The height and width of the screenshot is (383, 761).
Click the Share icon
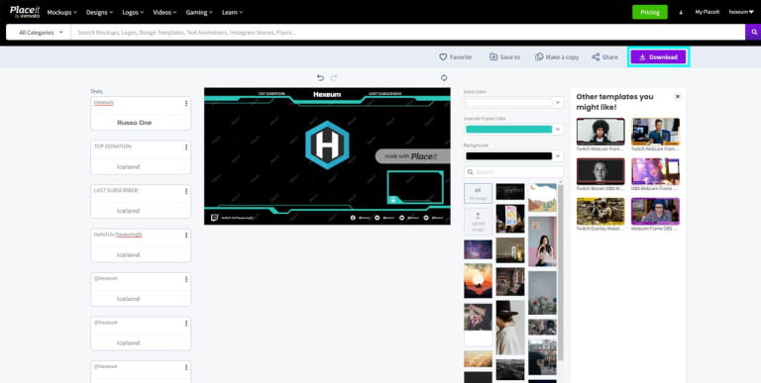coord(596,56)
